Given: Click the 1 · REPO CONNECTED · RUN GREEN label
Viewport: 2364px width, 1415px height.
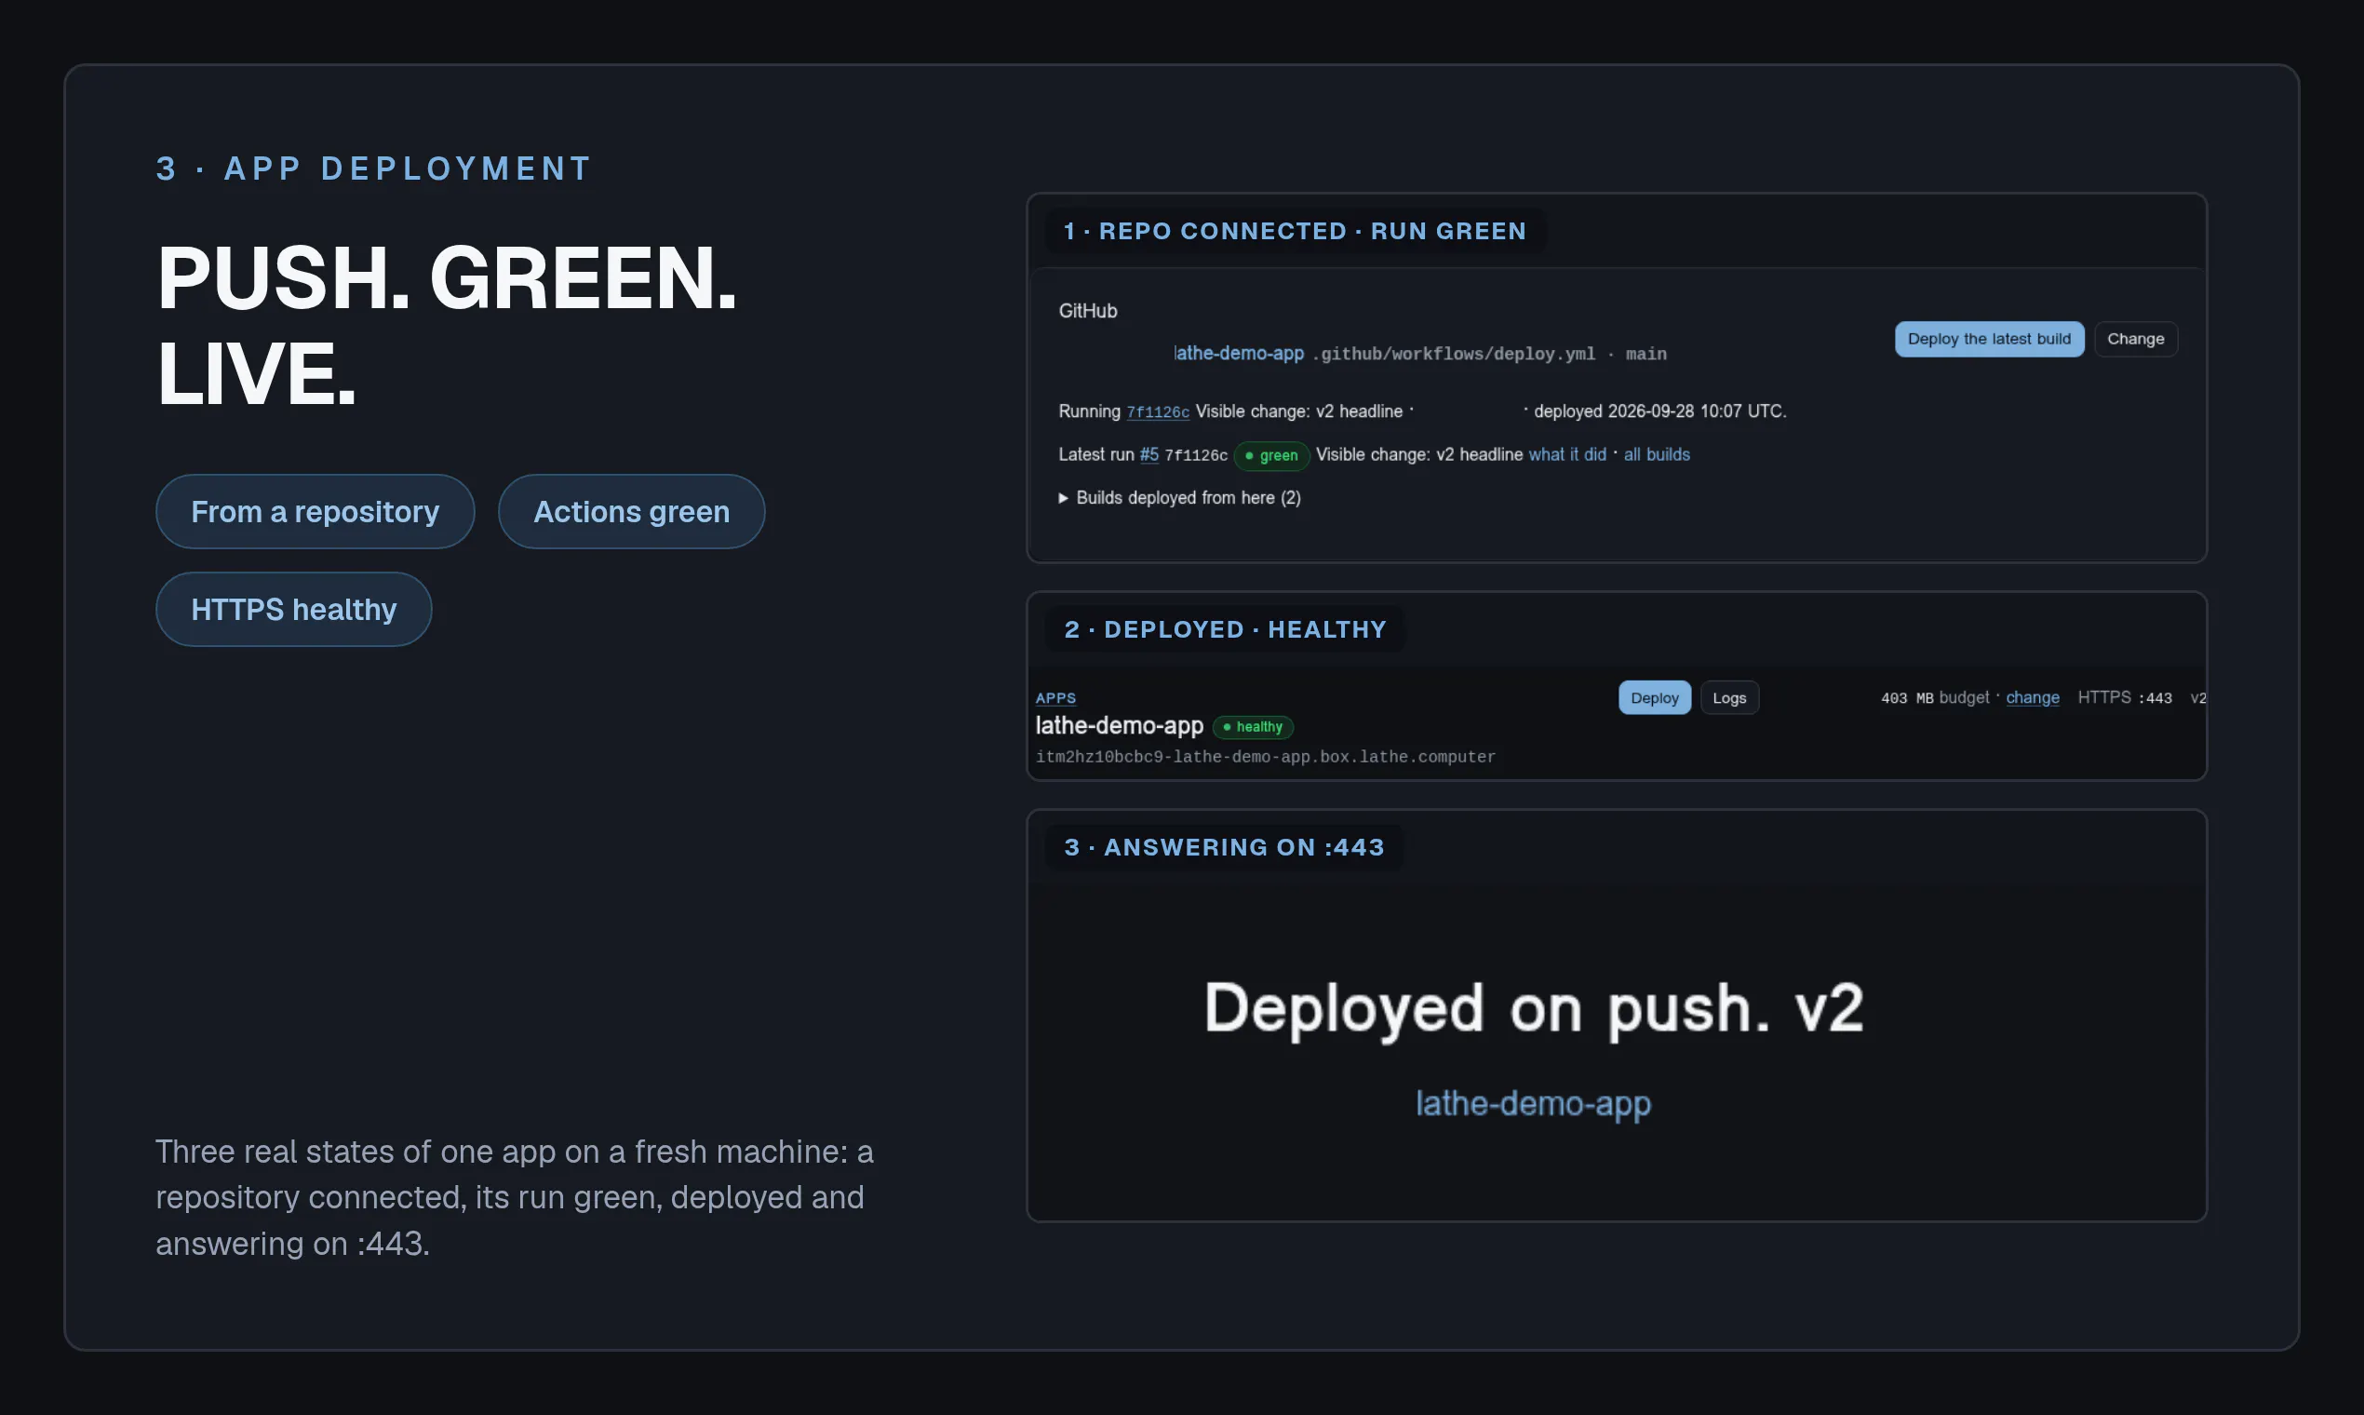Looking at the screenshot, I should (1295, 231).
